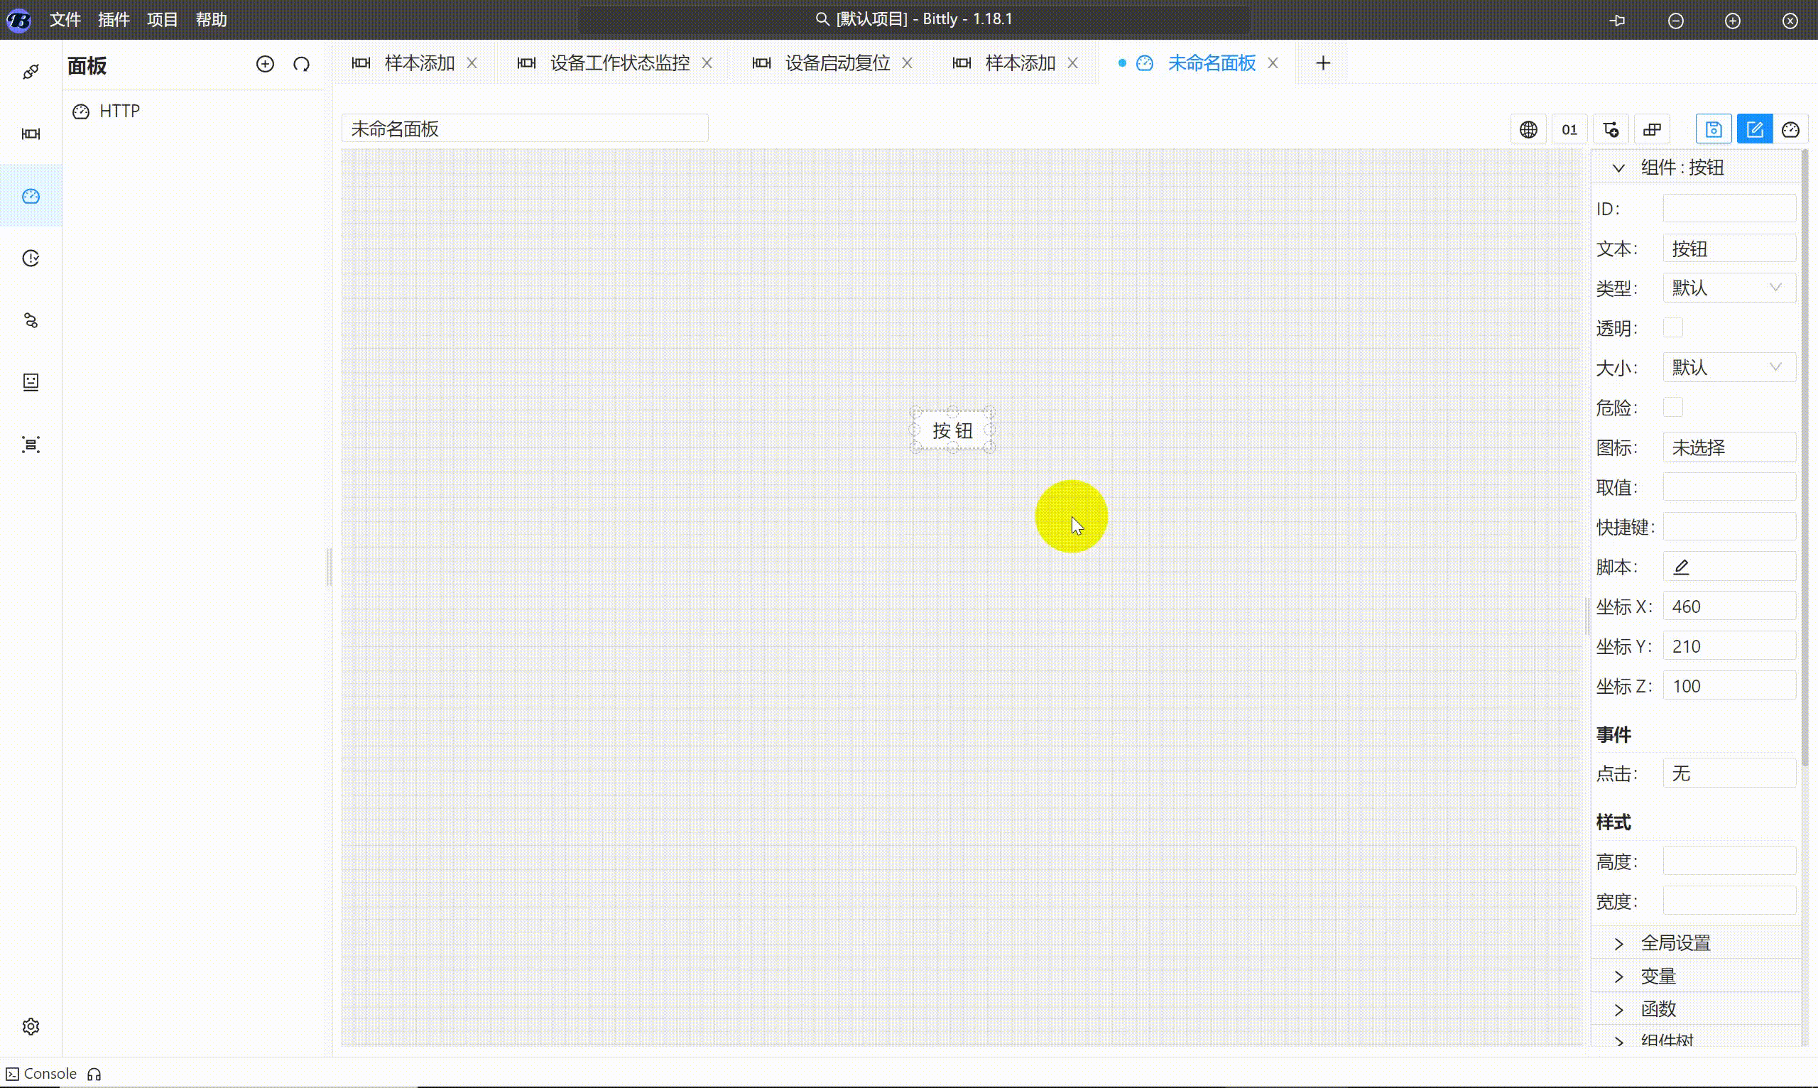Open the HTTP connection plugin icon in sidebar
Screen dimensions: 1818x1088
[x=31, y=70]
